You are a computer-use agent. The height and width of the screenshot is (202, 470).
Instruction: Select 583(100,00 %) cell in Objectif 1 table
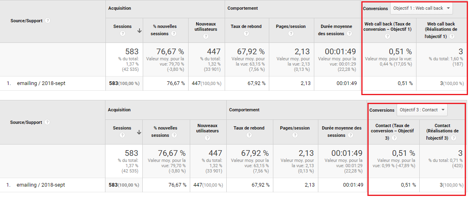(124, 83)
